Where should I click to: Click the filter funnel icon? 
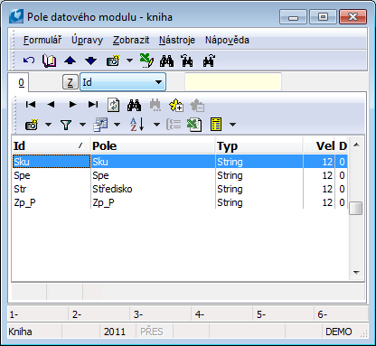coord(66,125)
